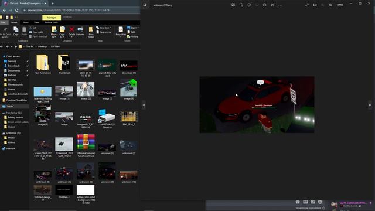Click Copy path in ribbon
Screen dimensions: 375x211
pyautogui.click(x=36, y=32)
